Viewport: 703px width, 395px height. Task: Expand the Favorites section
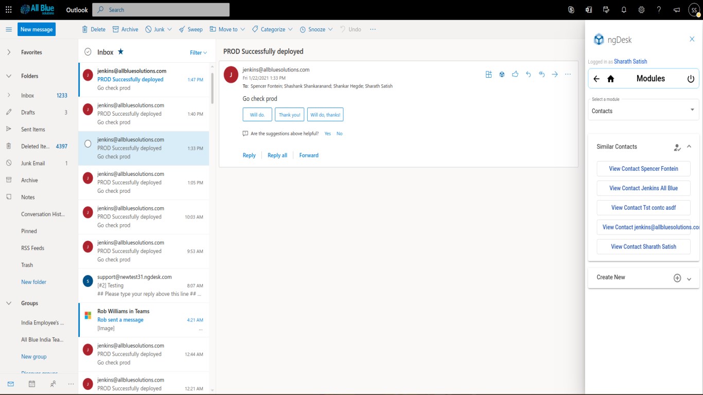click(x=9, y=52)
